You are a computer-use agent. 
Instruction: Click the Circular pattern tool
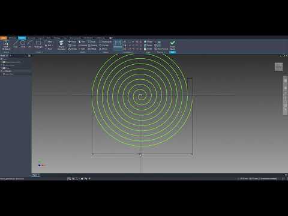pyautogui.click(x=104, y=46)
